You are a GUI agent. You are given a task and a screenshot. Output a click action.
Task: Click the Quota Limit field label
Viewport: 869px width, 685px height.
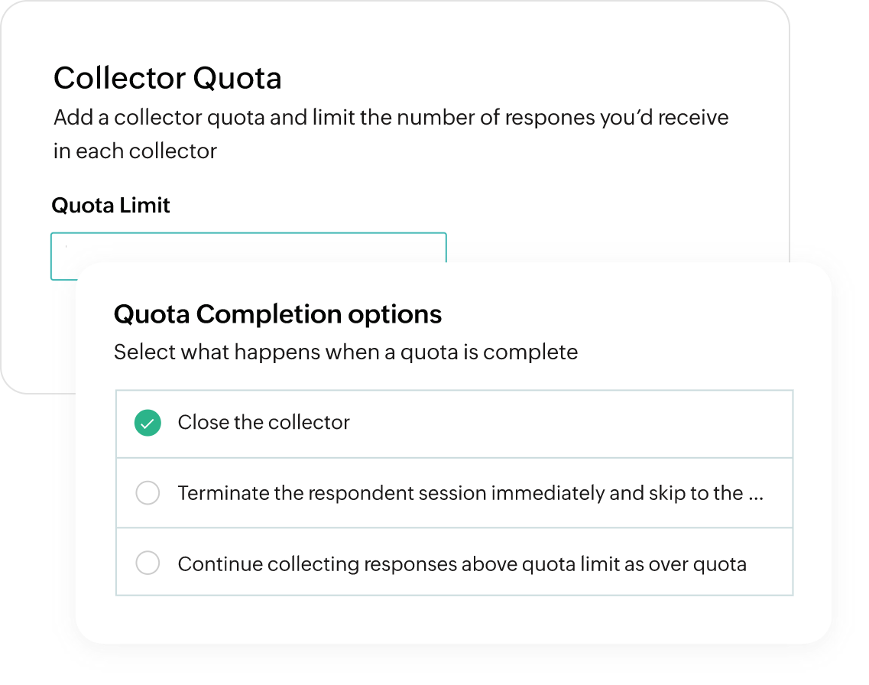(111, 205)
